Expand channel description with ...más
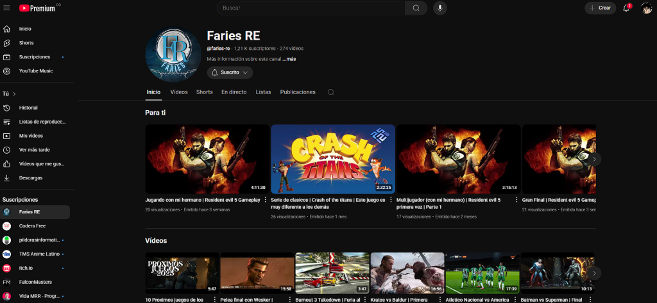Viewport: 657px width, 303px height. 289,59
